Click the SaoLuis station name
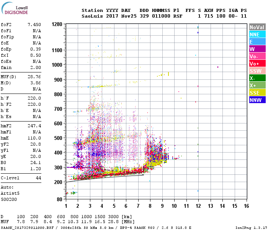The image size is (268, 230). click(92, 16)
